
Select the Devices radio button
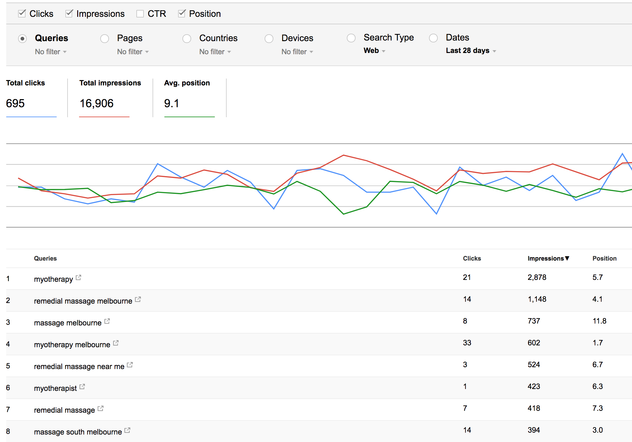tap(269, 39)
